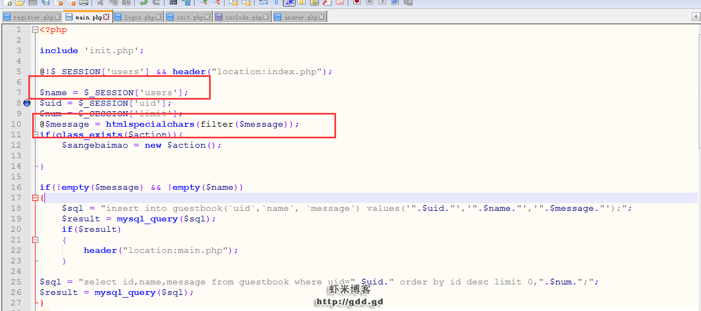Viewport: 701px width, 311px height.
Task: Toggle word wrap in the toolbar
Action: [x=263, y=2]
